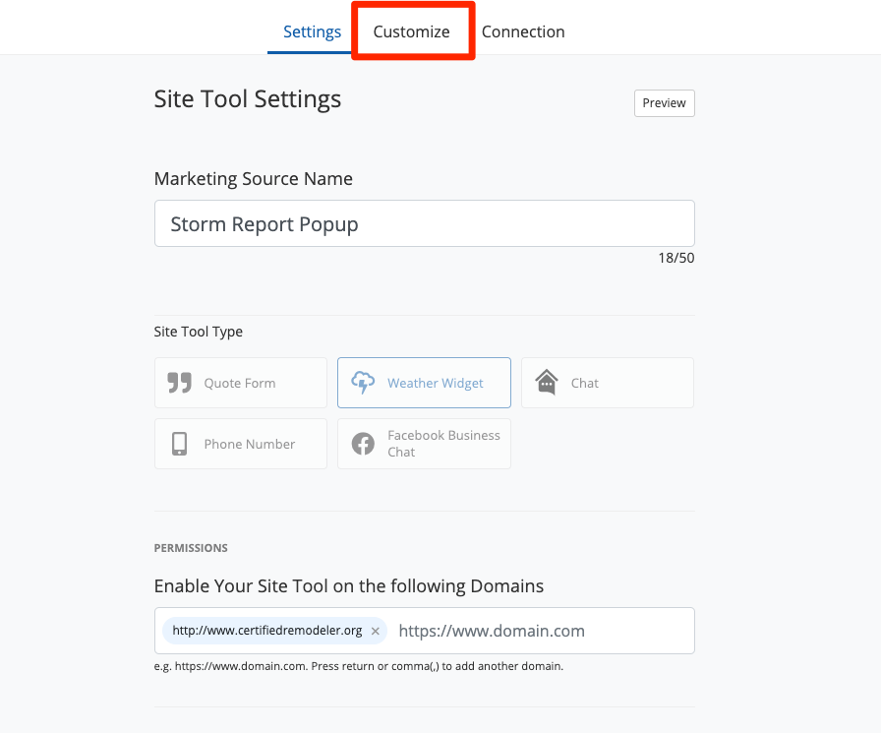
Task: Open the Connection tab
Action: tap(523, 31)
